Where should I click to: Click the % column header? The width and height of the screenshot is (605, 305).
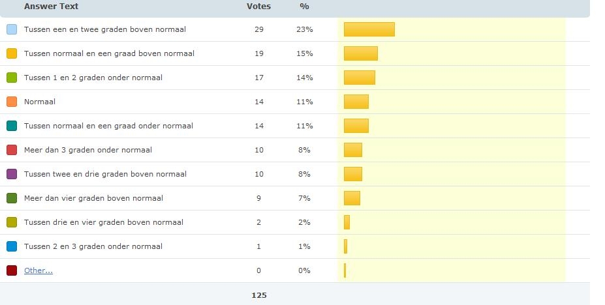304,6
